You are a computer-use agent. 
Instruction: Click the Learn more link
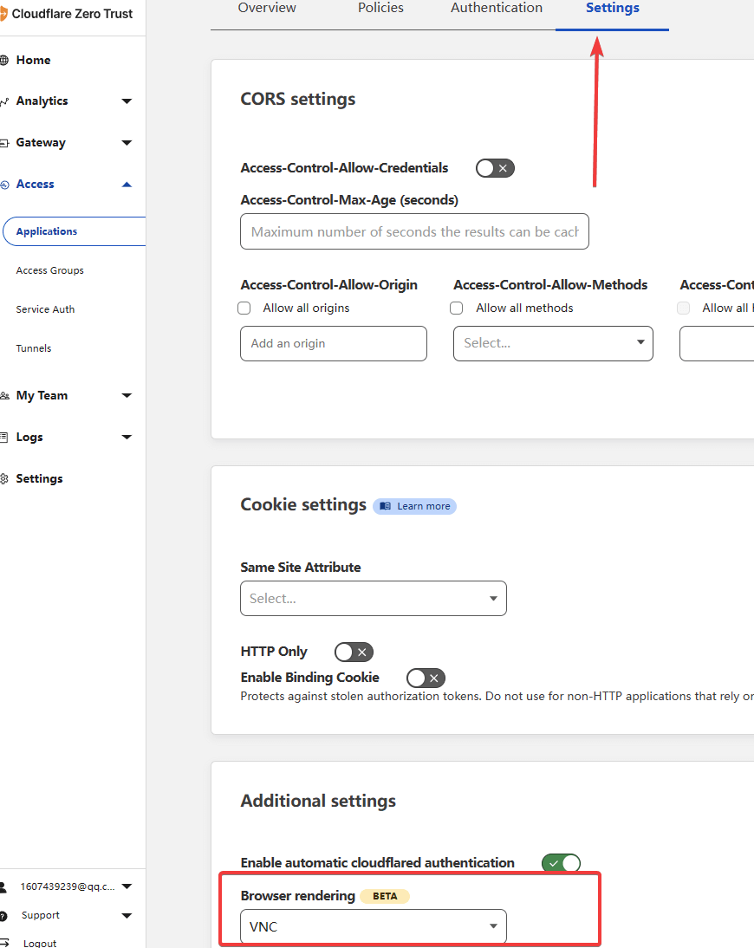pyautogui.click(x=415, y=506)
